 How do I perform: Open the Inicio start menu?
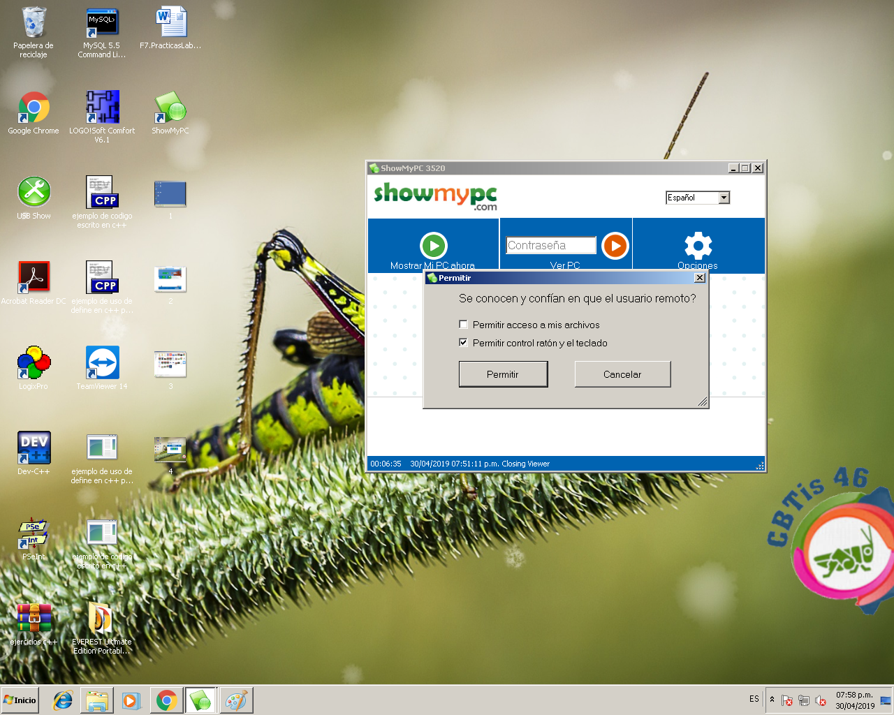[19, 700]
